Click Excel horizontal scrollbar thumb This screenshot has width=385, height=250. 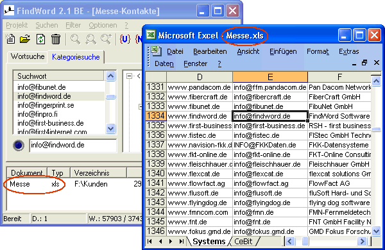click(x=305, y=242)
